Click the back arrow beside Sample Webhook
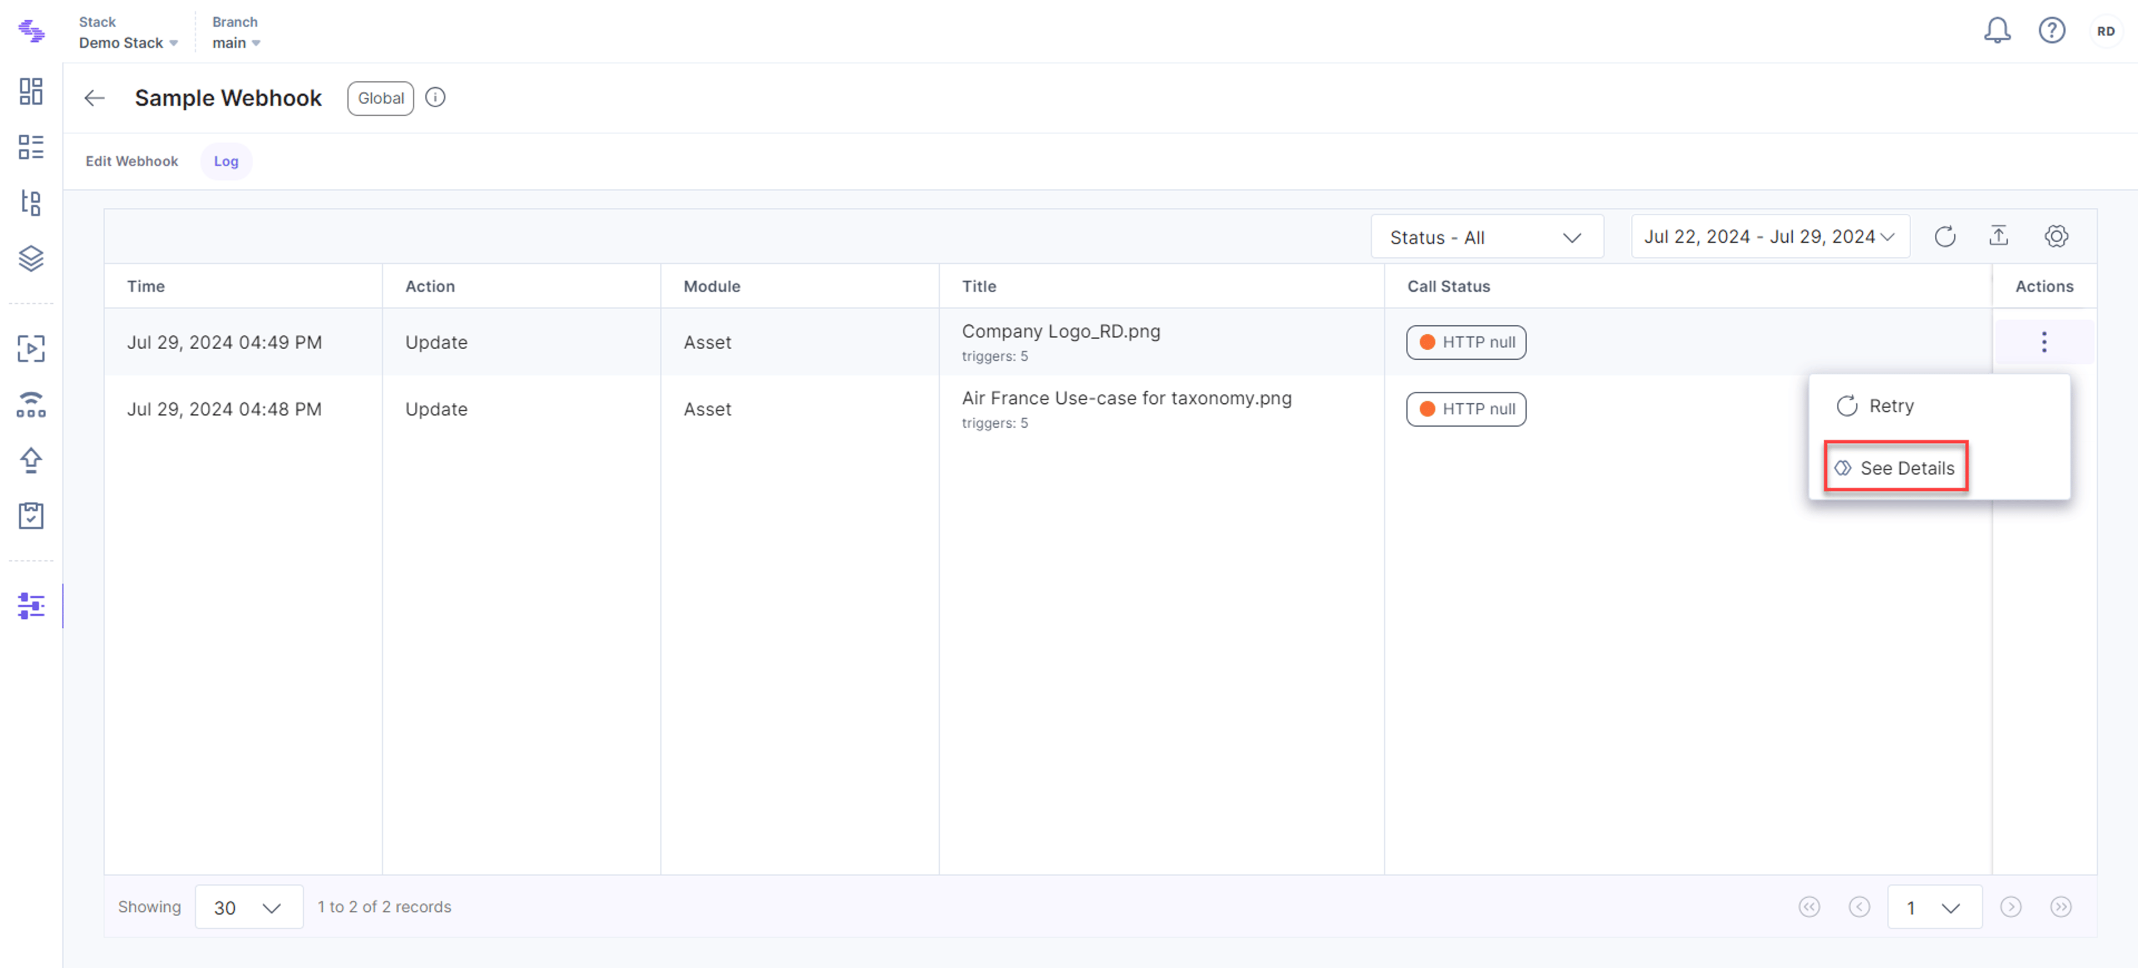 coord(95,98)
